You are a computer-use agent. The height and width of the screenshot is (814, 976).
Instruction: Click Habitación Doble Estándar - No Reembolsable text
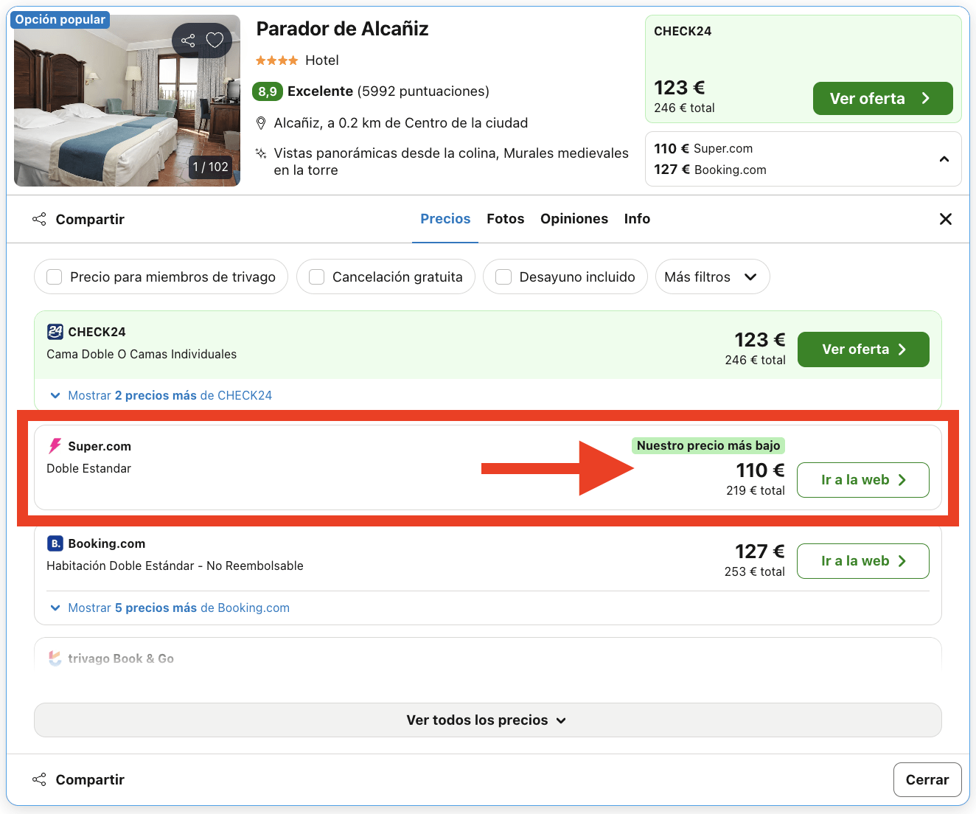click(175, 566)
